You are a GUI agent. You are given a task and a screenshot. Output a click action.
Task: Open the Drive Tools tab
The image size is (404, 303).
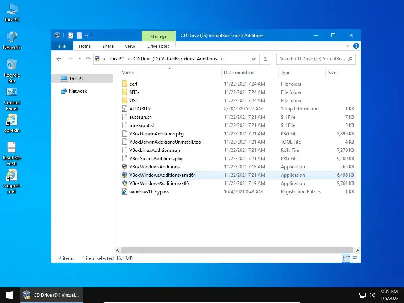click(x=158, y=46)
